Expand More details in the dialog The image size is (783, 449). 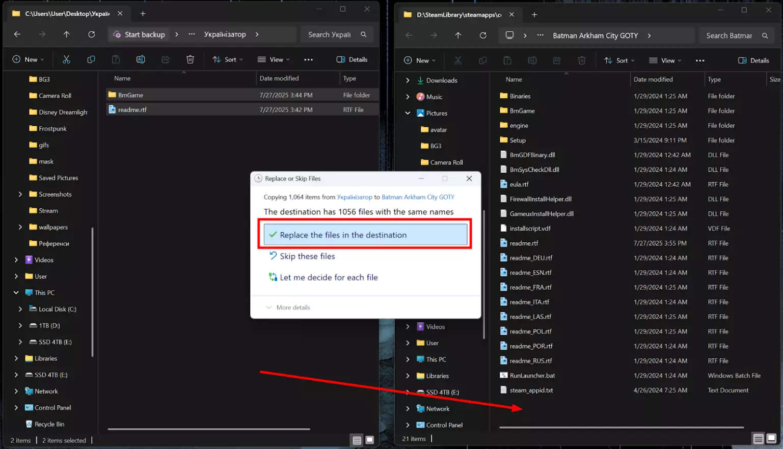288,307
